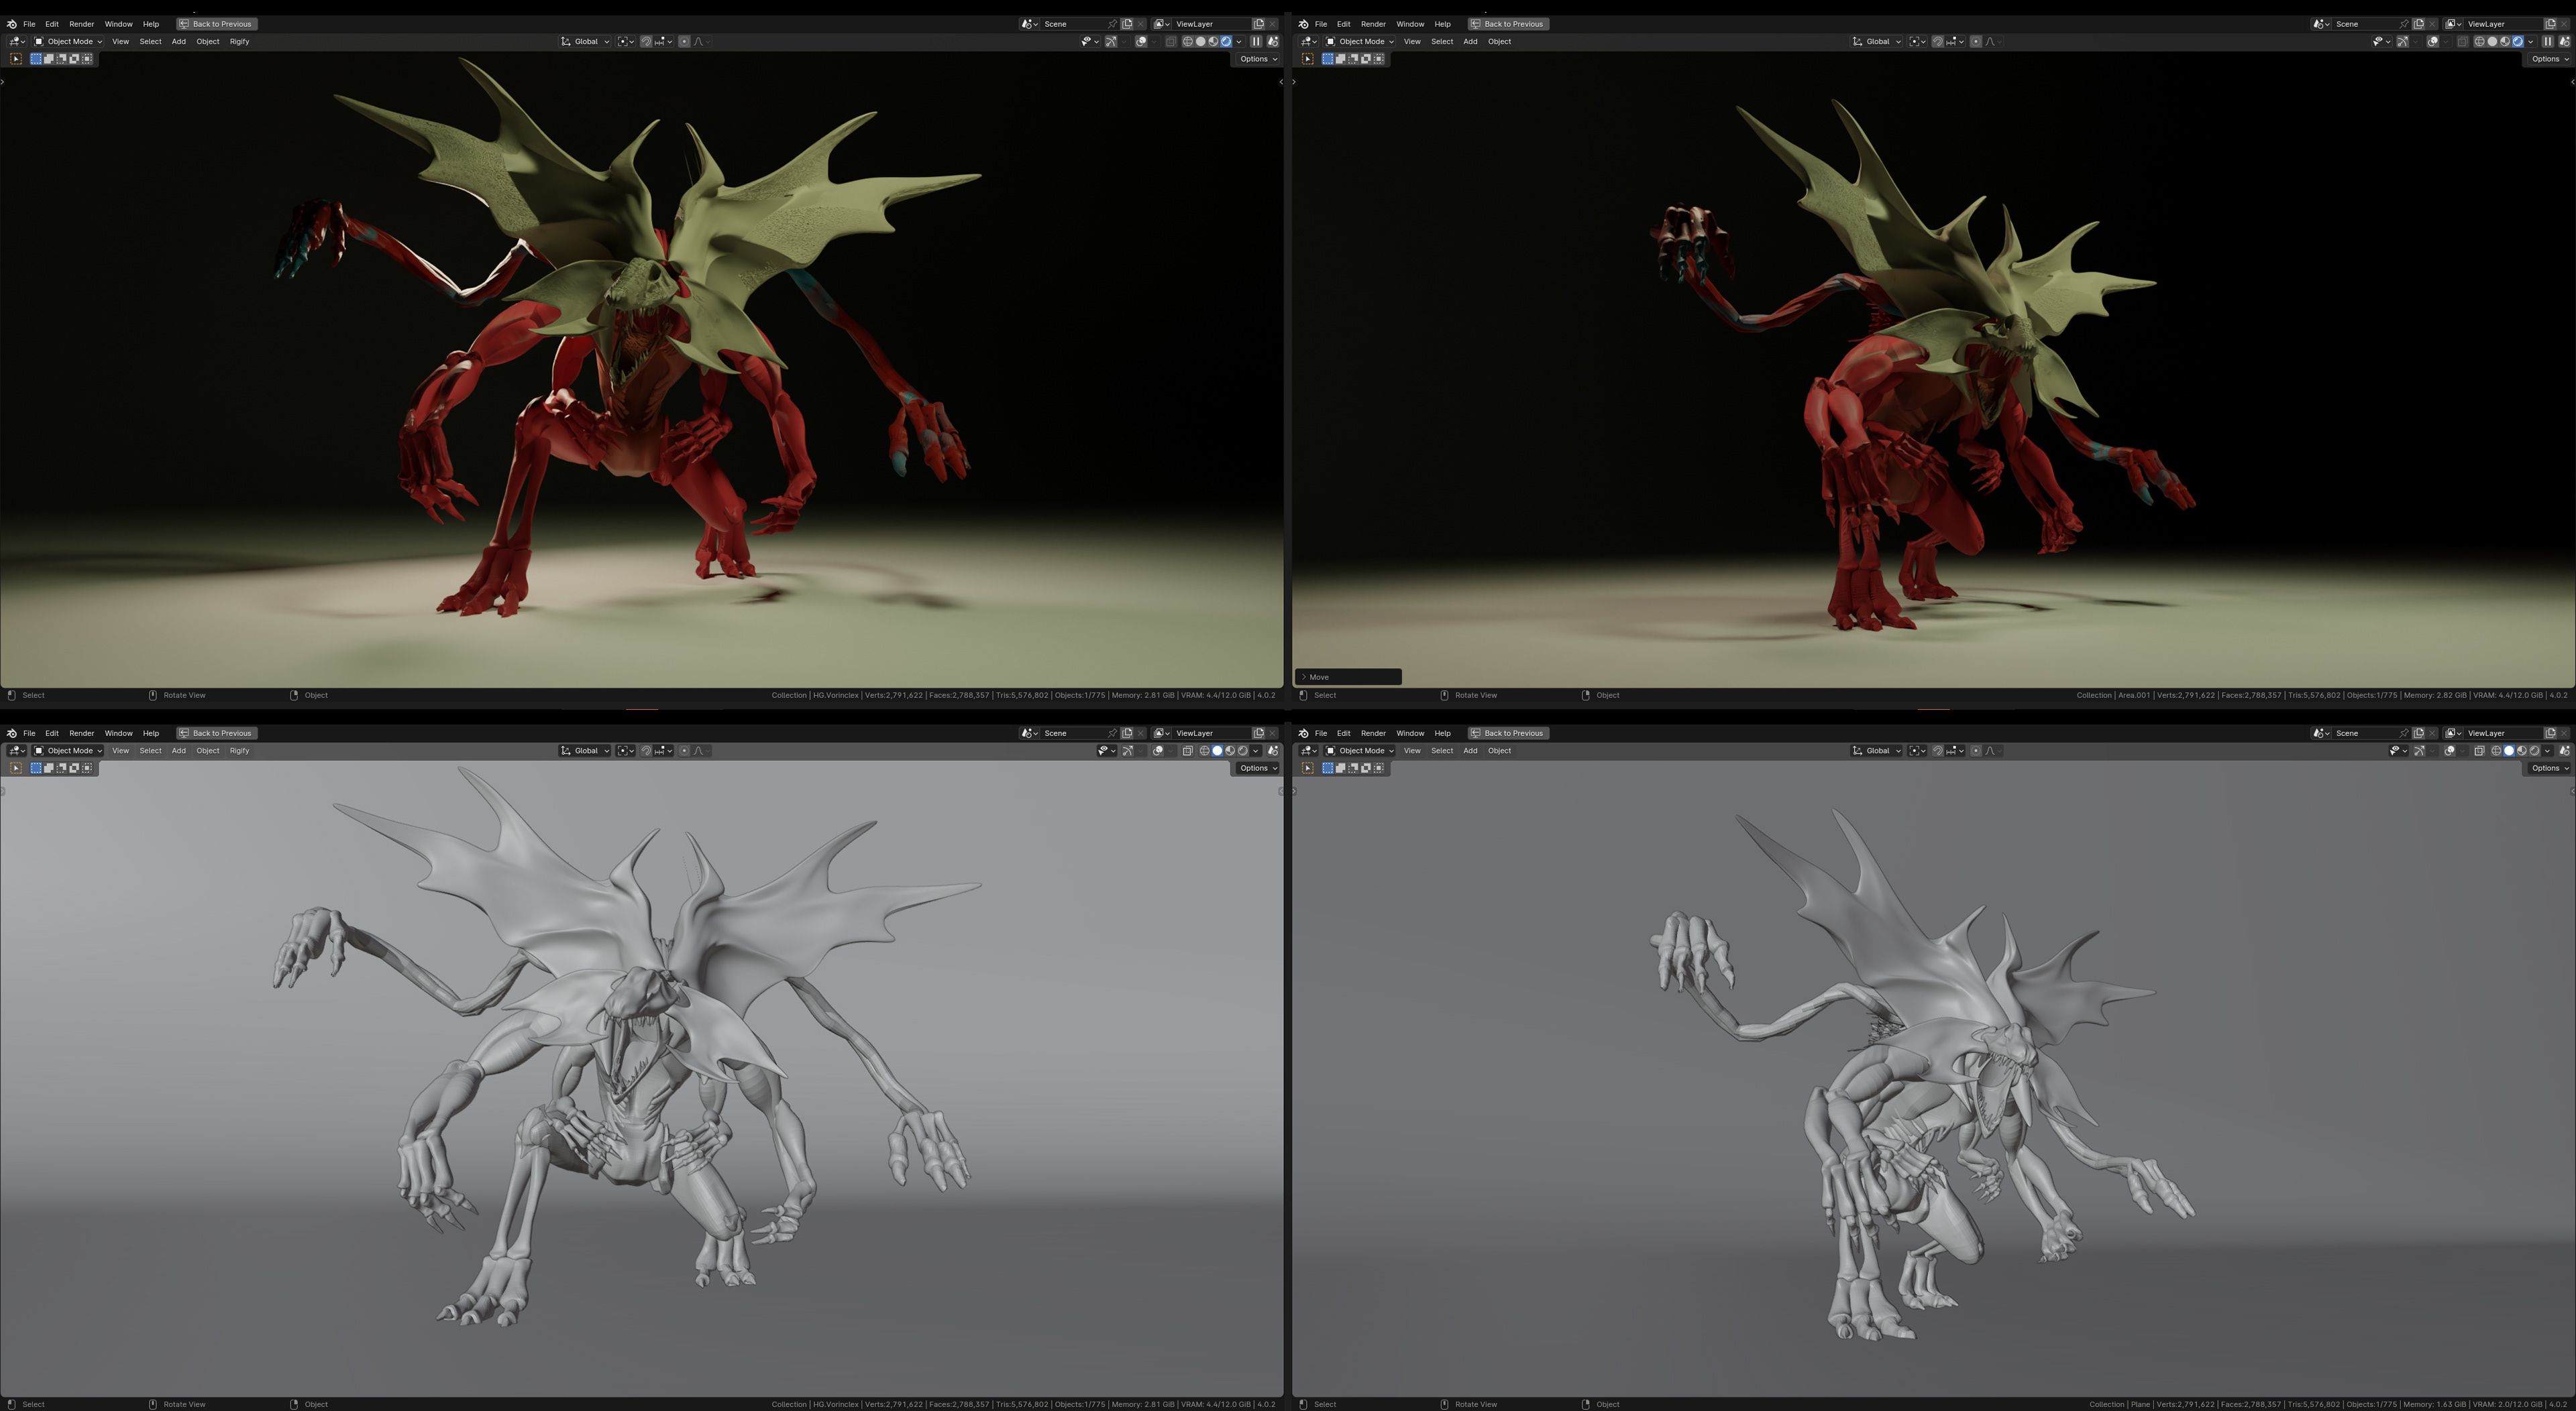Pause viewport render preview in top-left window
Image resolution: width=2576 pixels, height=1411 pixels.
pos(1256,42)
